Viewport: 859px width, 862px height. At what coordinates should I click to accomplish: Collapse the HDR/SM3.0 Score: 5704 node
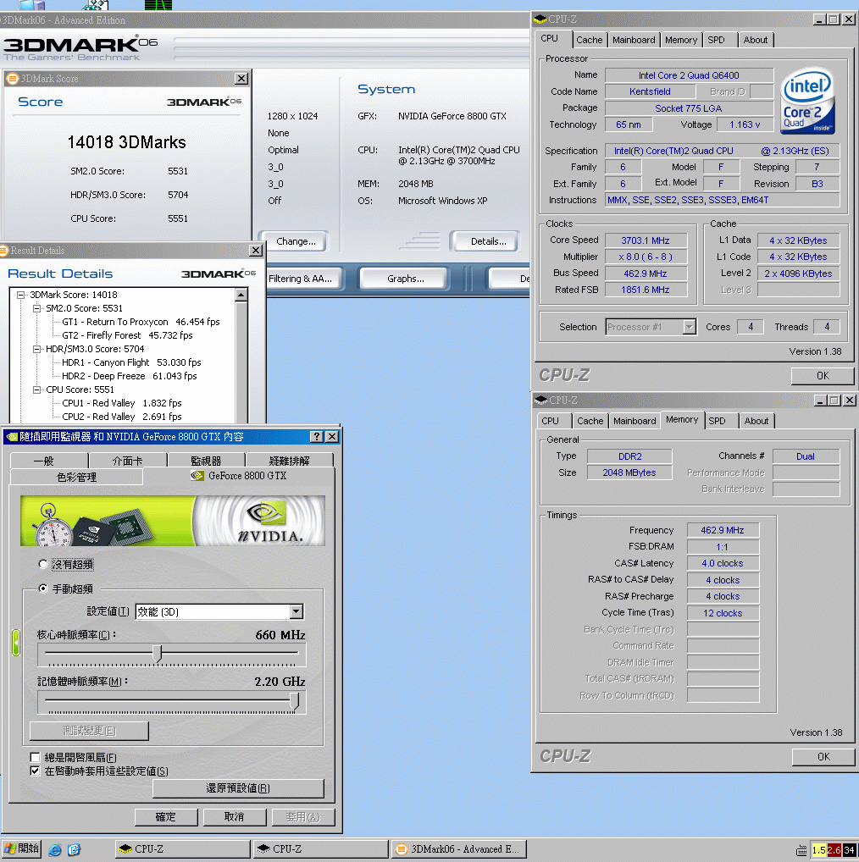tap(36, 349)
